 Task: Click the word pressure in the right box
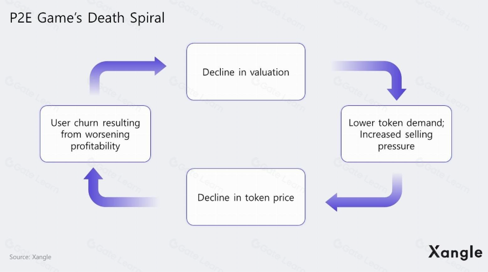click(396, 146)
